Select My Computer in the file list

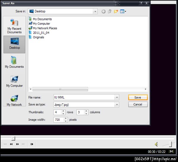[x=39, y=23]
